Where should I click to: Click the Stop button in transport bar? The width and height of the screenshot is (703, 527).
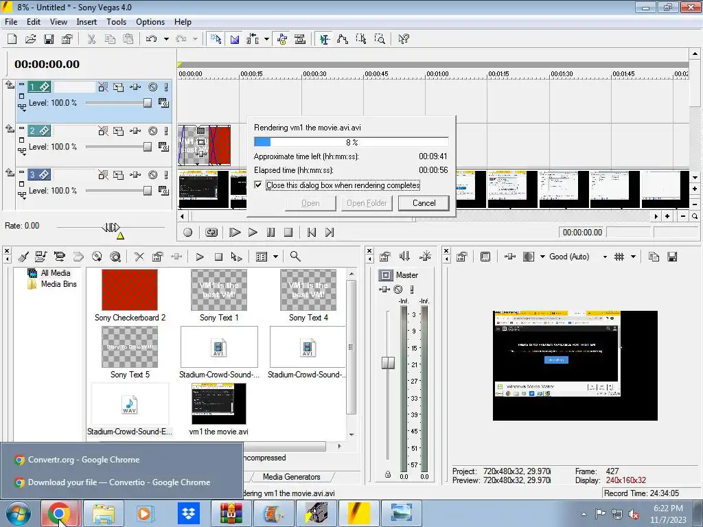click(x=288, y=232)
